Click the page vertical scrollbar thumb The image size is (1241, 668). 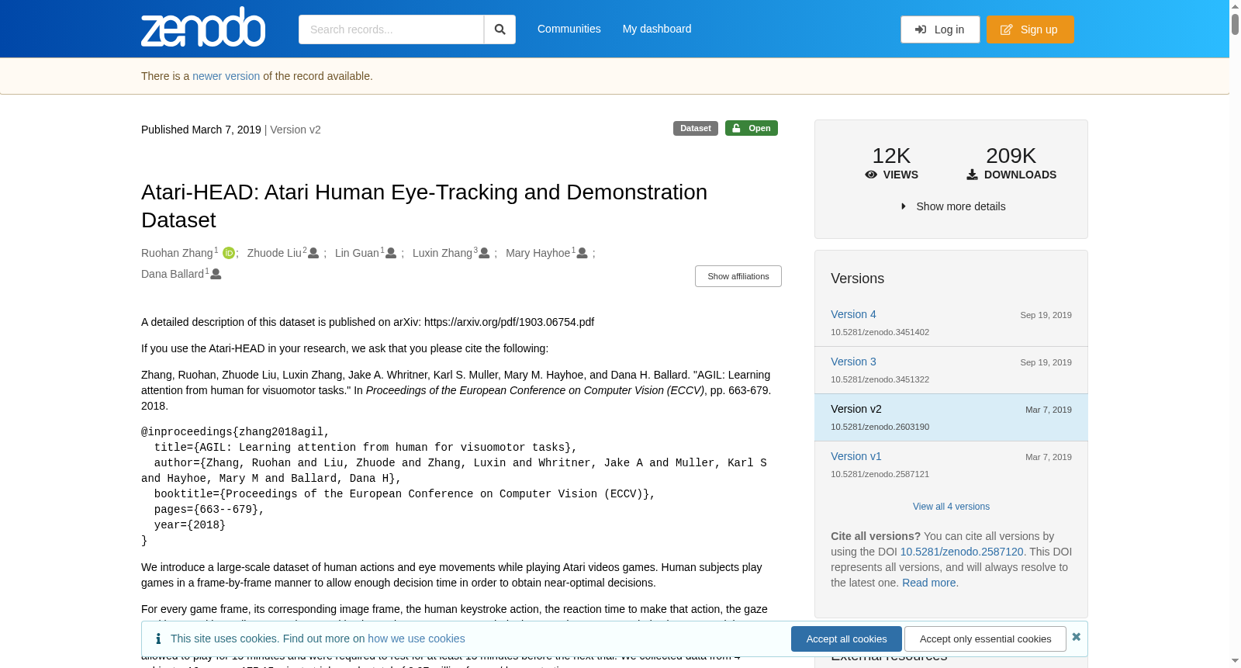pos(1235,23)
